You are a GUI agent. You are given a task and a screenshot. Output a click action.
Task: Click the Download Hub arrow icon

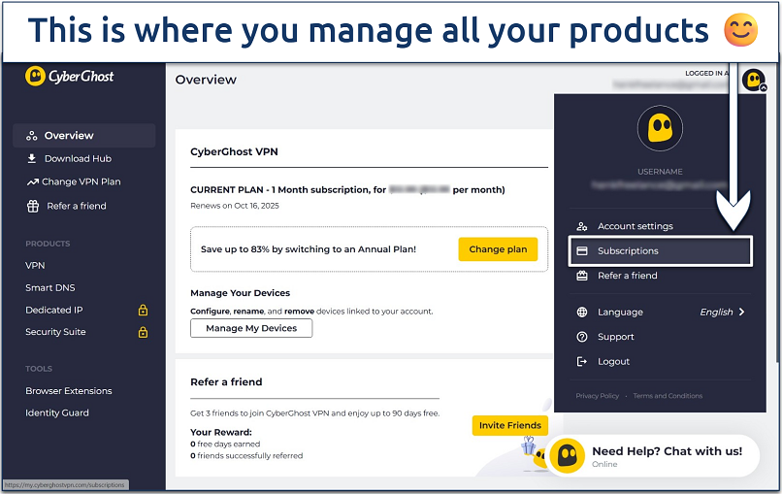click(x=32, y=159)
